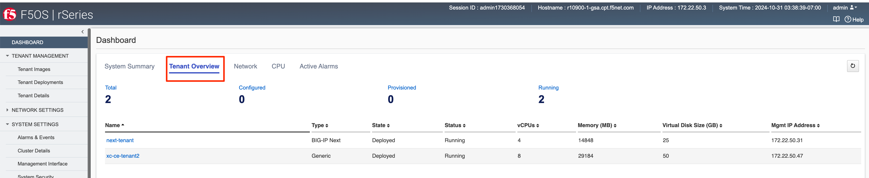Sort table by Status column
Screen dimensions: 869x178
point(455,125)
